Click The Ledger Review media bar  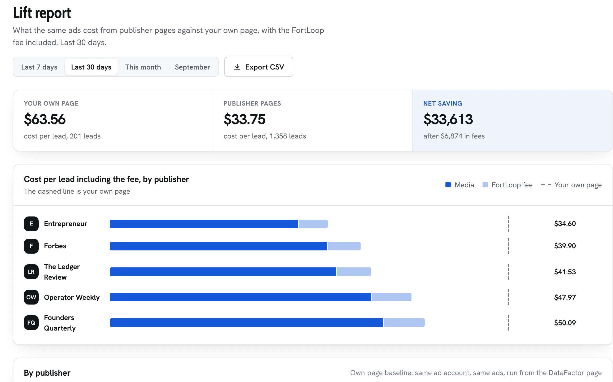point(223,272)
